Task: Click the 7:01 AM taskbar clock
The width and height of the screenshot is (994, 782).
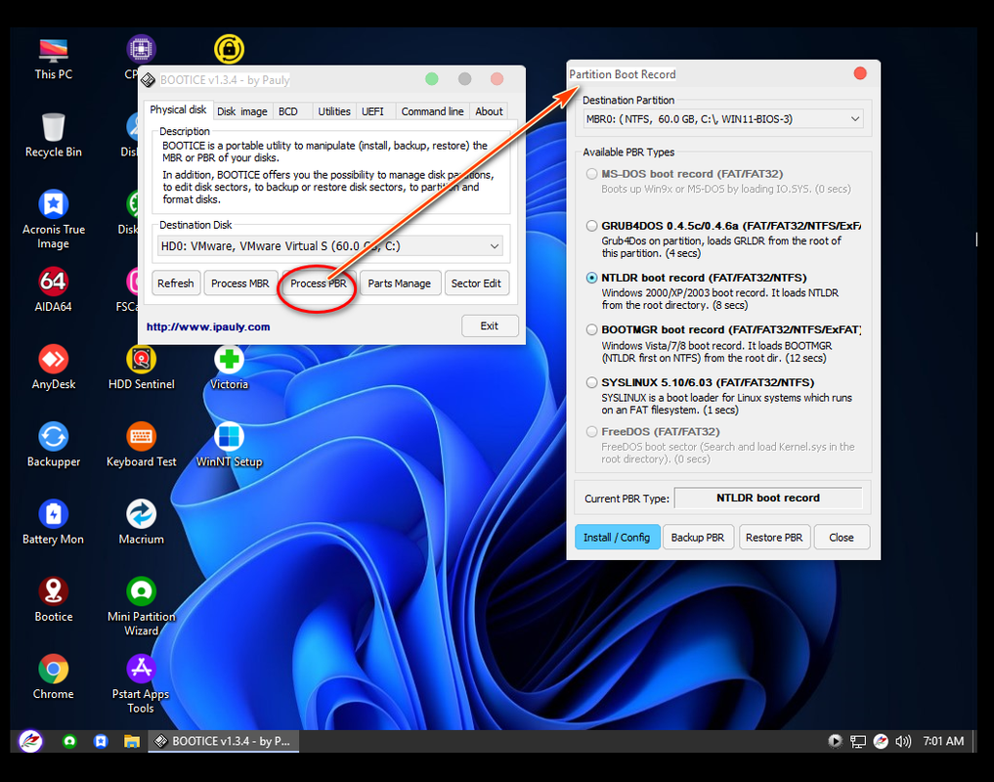Action: [943, 741]
